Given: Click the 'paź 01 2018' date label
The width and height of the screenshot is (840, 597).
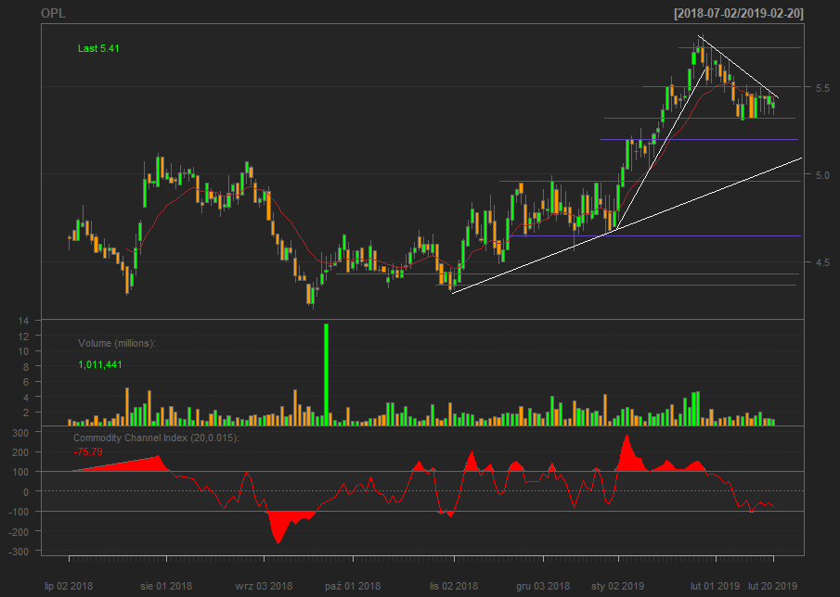Looking at the screenshot, I should coord(353,586).
